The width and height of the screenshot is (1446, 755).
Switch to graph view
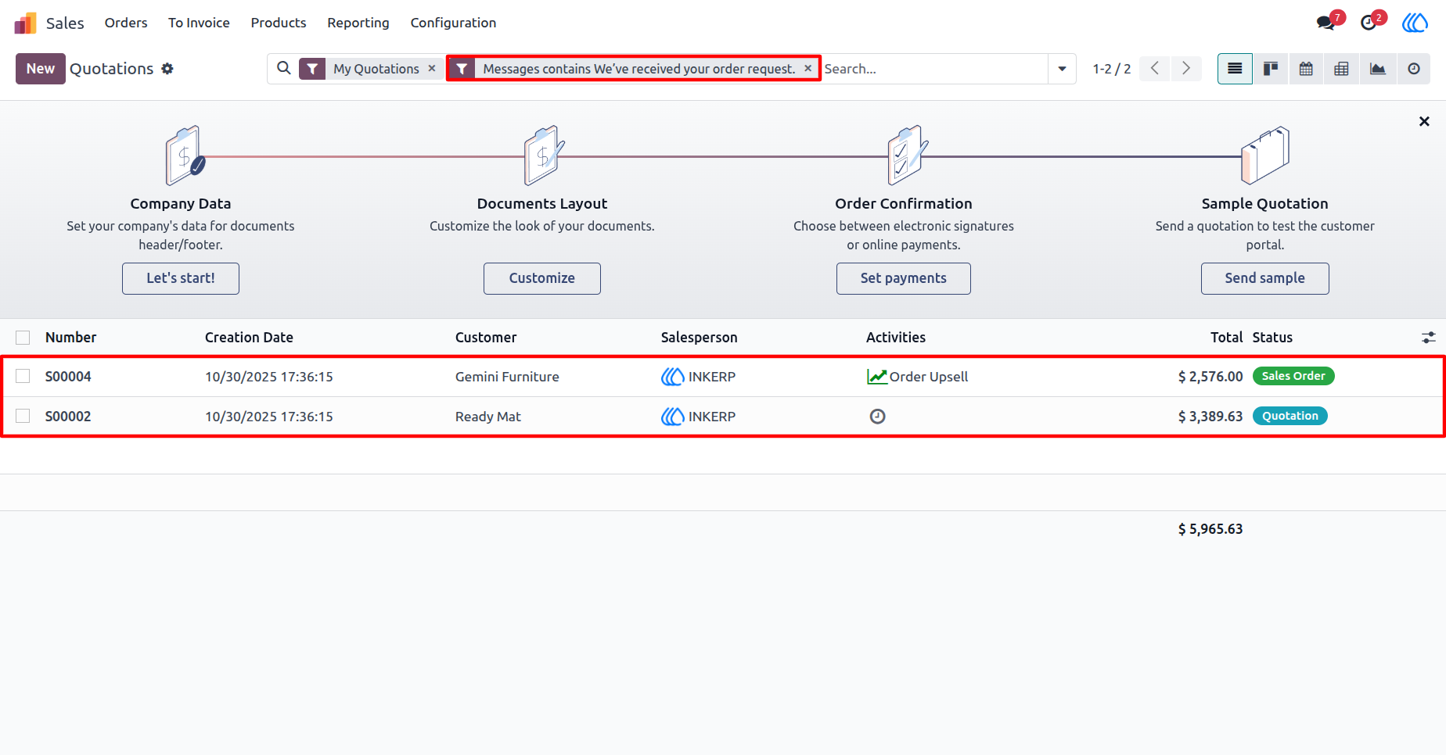click(1377, 69)
